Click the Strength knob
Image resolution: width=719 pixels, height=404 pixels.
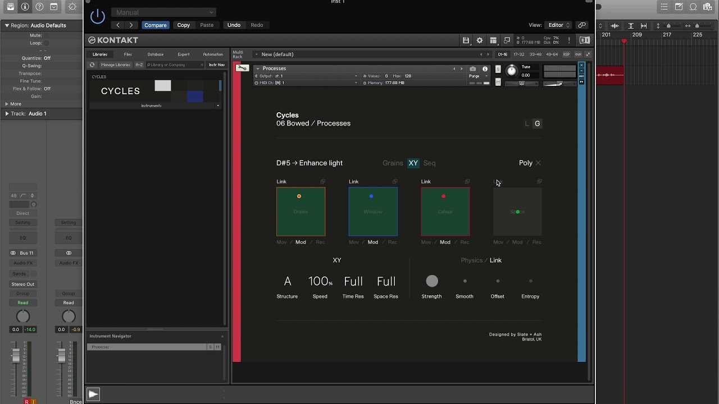(x=432, y=281)
